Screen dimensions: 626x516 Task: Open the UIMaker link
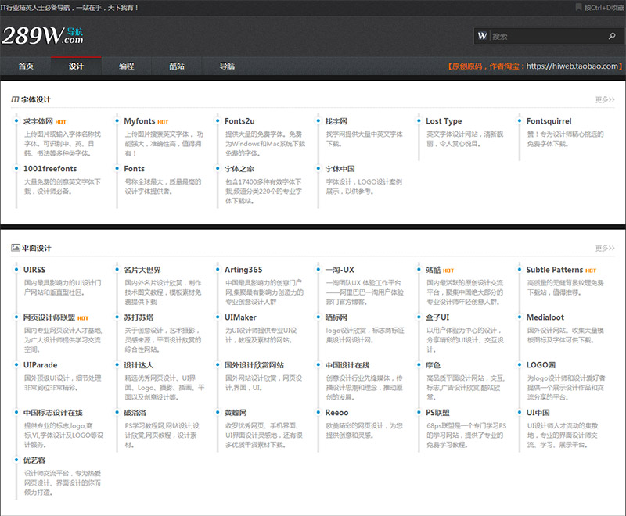tap(240, 317)
